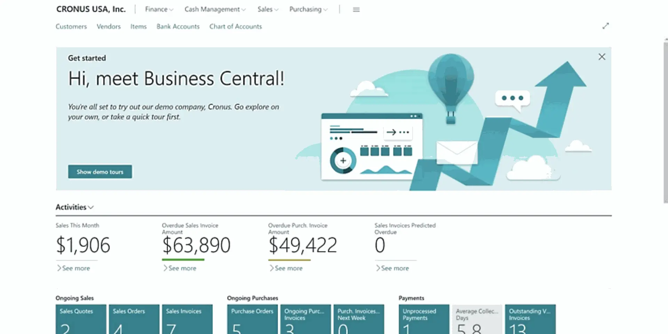668x334 pixels.
Task: Open the Unprocessed Payments tile
Action: click(424, 319)
